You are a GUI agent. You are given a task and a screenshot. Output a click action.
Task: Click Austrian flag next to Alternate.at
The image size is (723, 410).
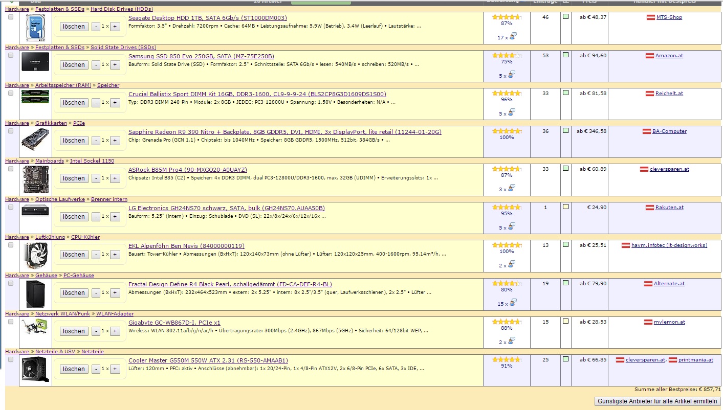point(648,284)
